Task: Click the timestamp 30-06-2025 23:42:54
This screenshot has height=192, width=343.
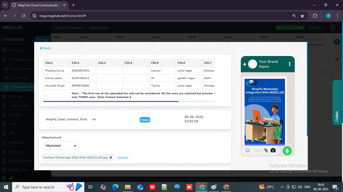Action: coord(194,119)
